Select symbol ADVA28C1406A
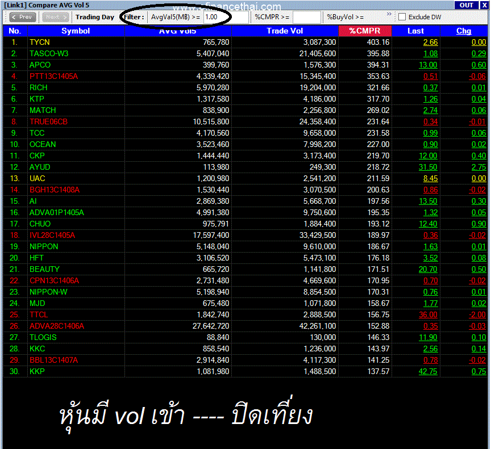Viewport: 491px width, 449px height. click(x=57, y=326)
